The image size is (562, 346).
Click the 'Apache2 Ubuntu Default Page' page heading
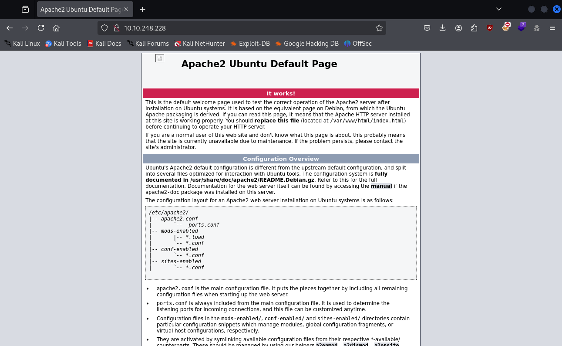pos(259,64)
